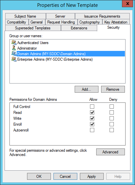Open Advanced permission settings
This screenshot has height=185, width=135.
[110, 152]
